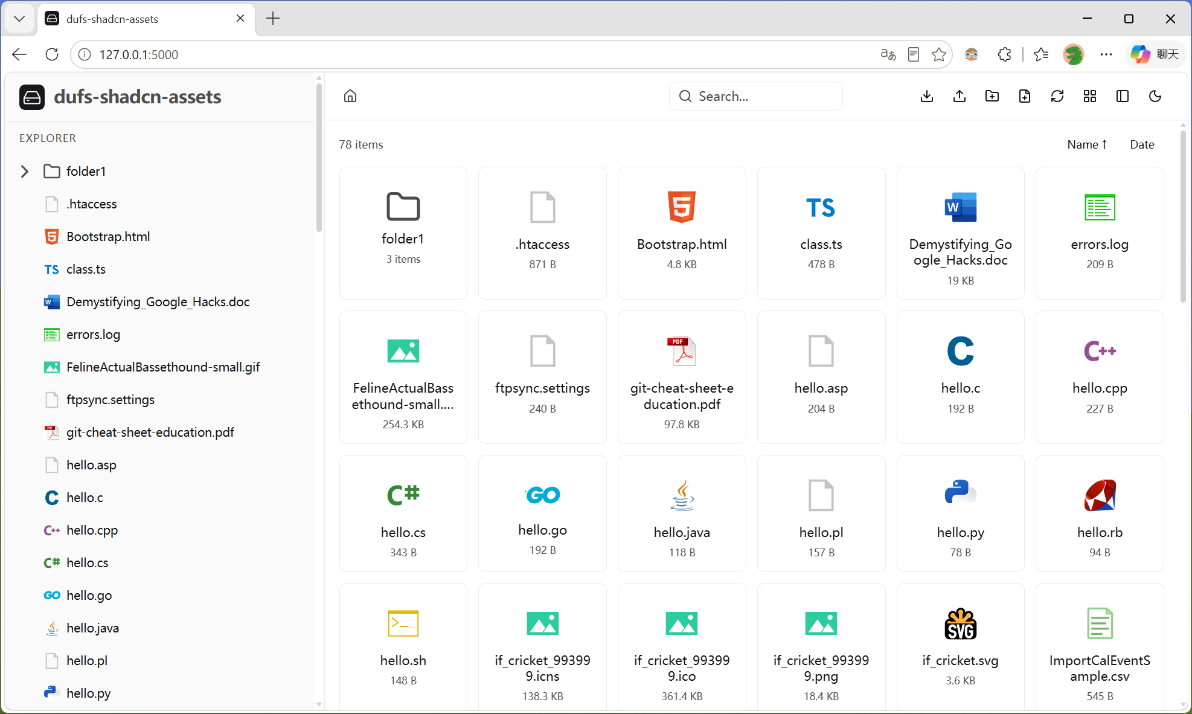Open a new browser tab
Viewport: 1192px width, 714px height.
click(x=273, y=19)
